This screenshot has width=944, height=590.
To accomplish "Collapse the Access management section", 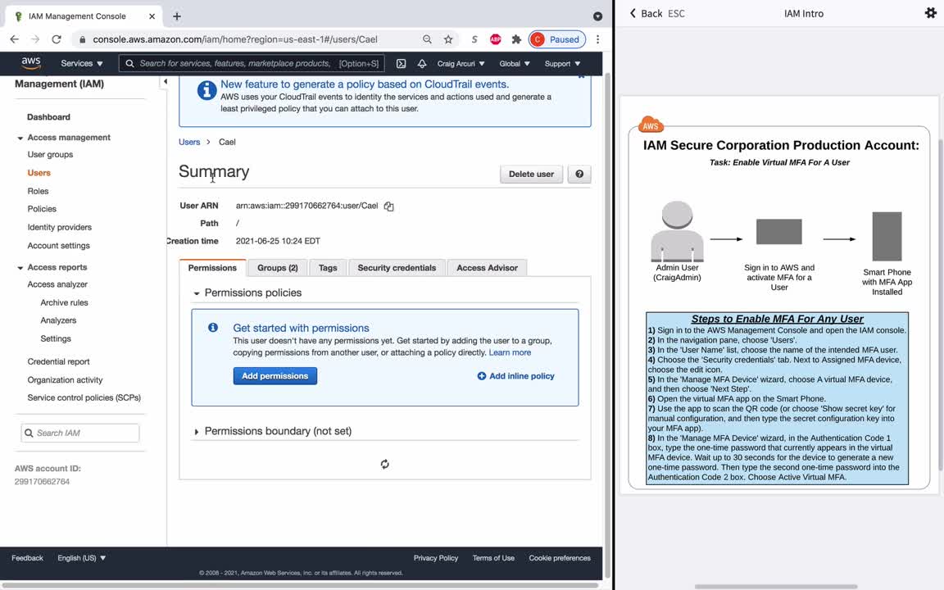I will coord(20,138).
